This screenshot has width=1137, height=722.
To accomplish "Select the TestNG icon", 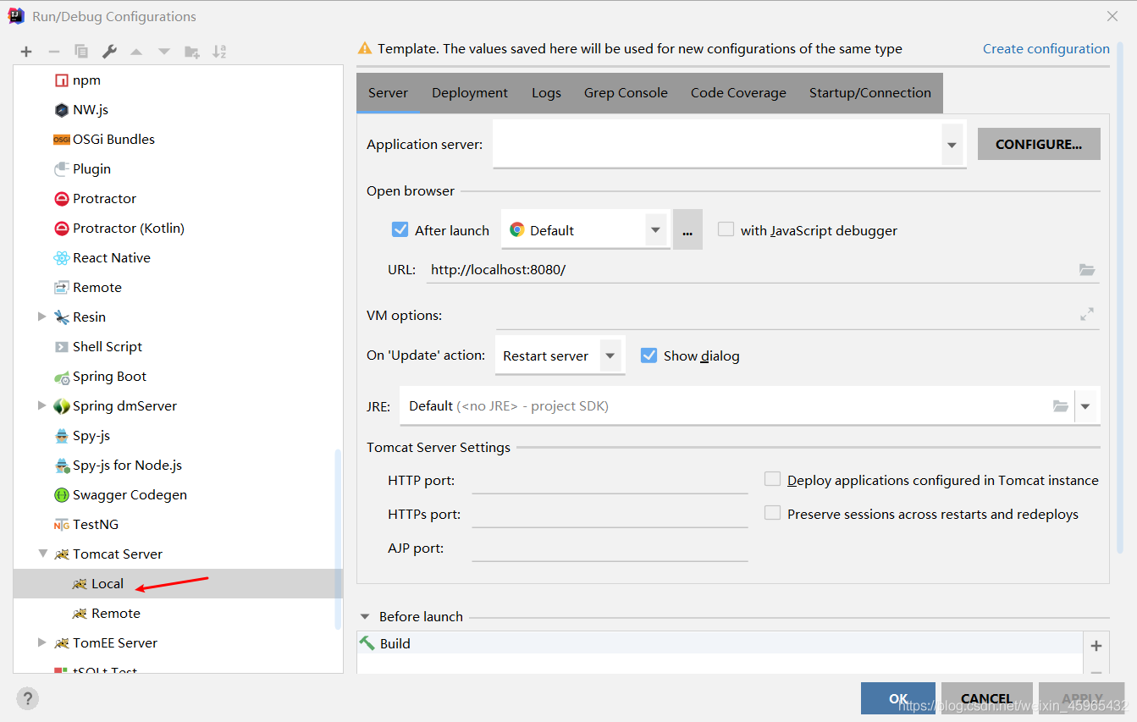I will click(61, 525).
